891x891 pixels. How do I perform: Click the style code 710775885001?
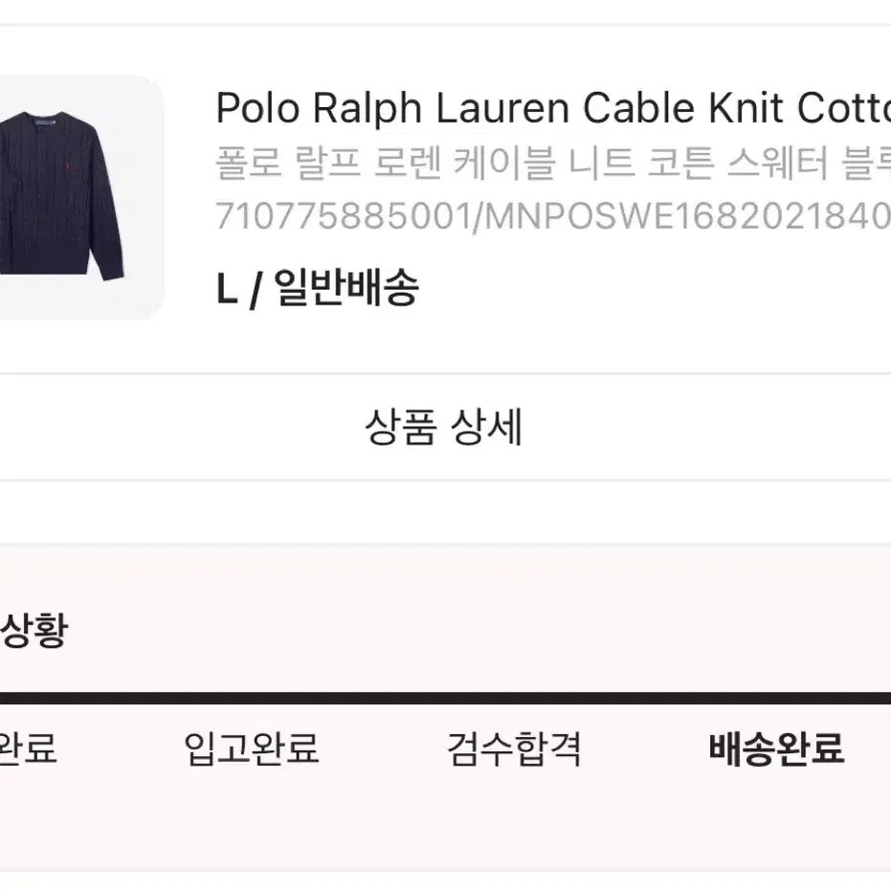pyautogui.click(x=344, y=216)
